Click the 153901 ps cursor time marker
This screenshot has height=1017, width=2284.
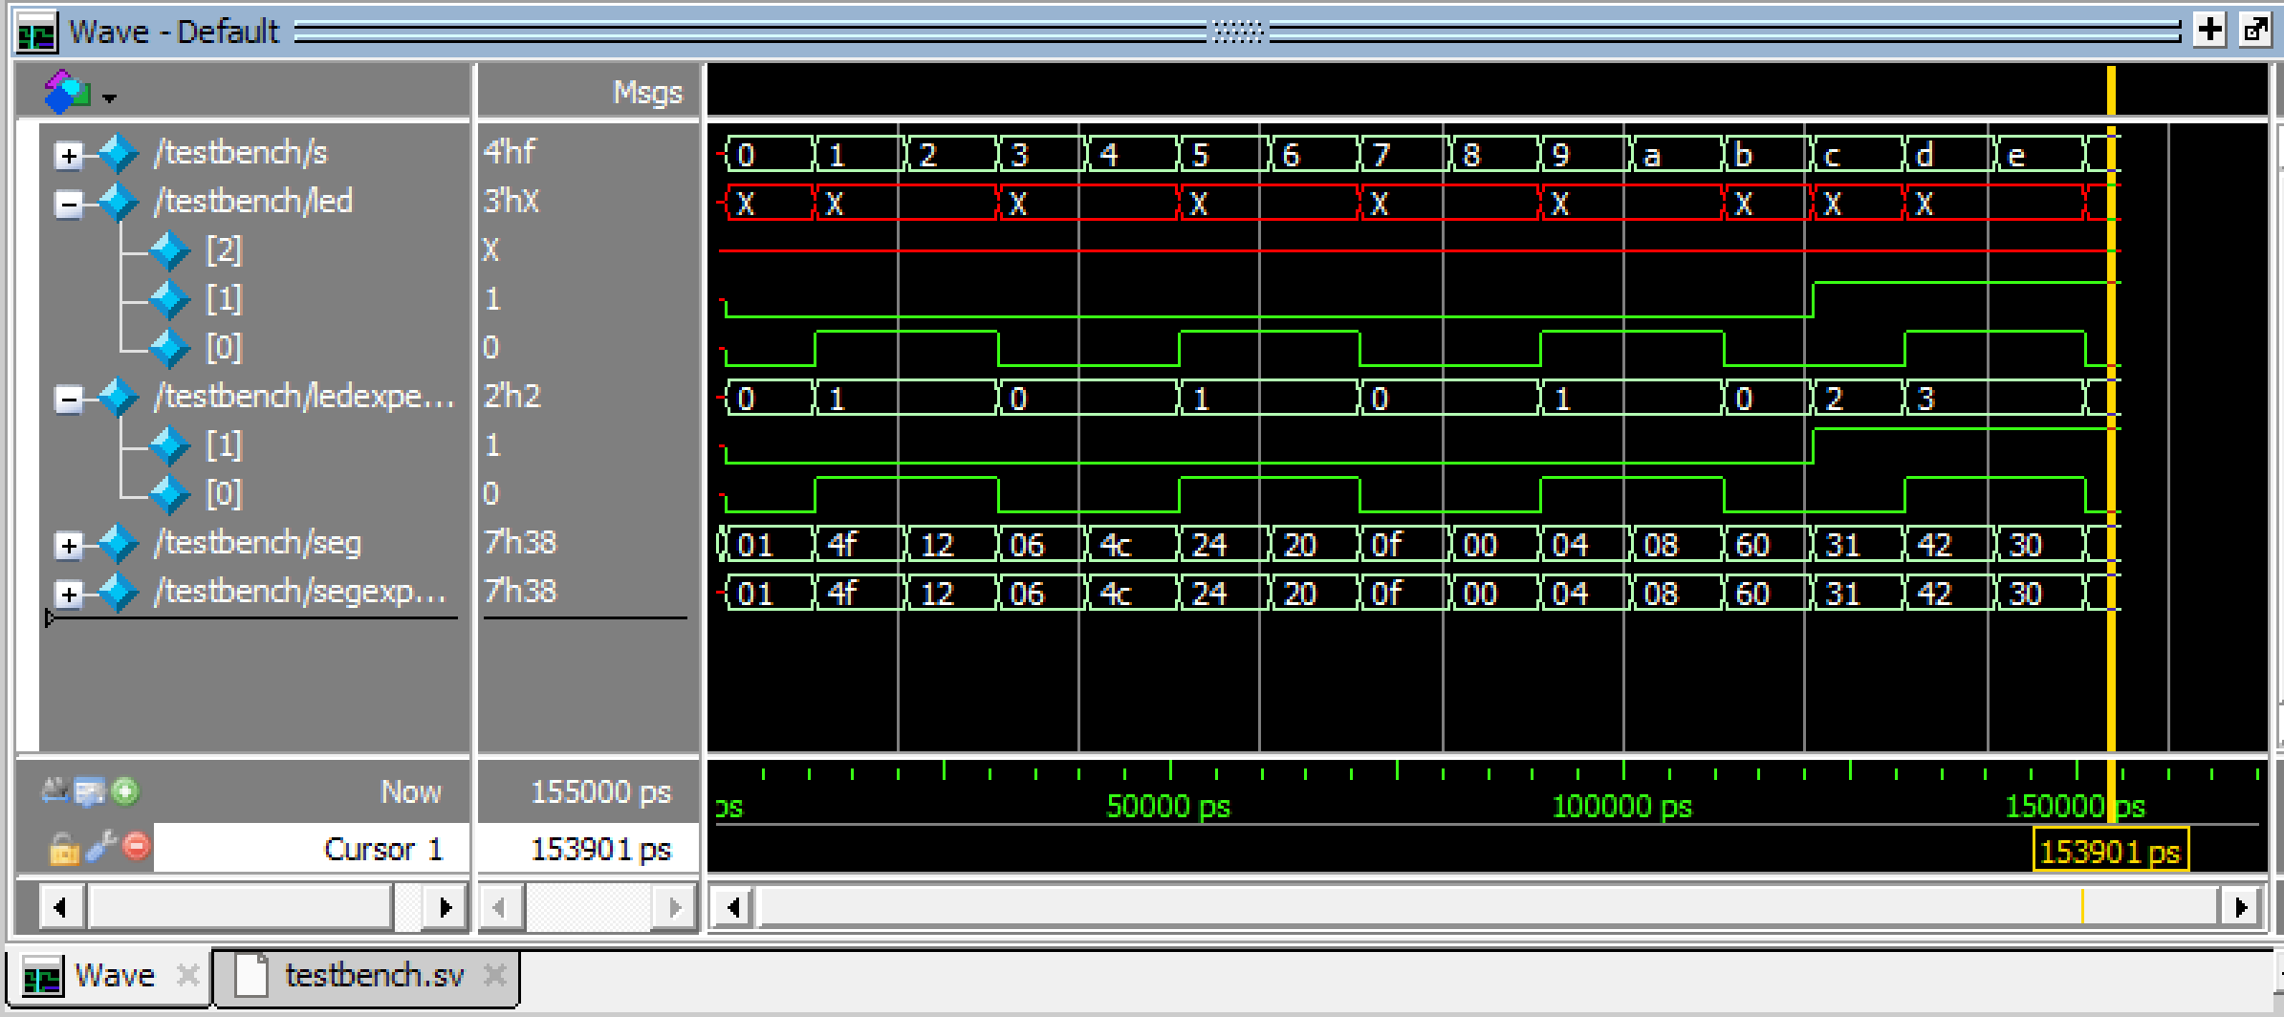(2109, 851)
